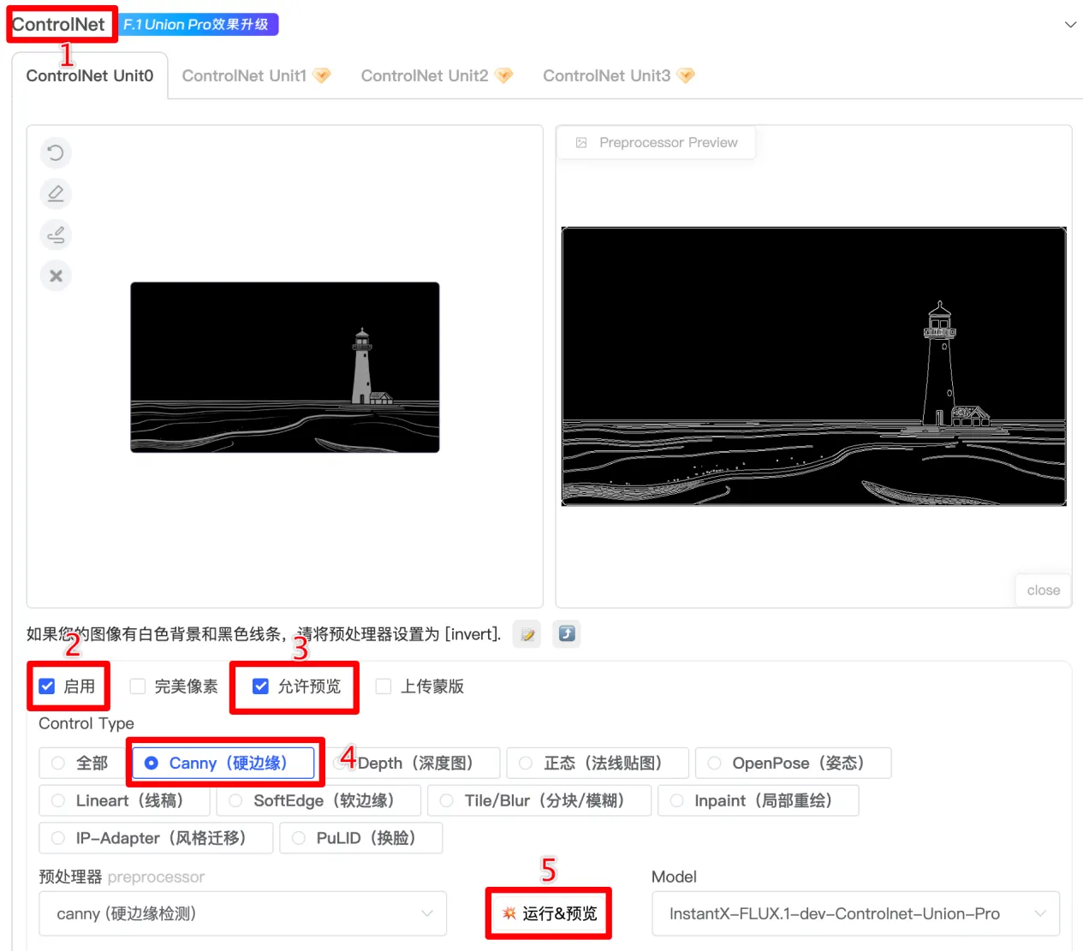The height and width of the screenshot is (951, 1083).
Task: Select the pencil edit icon
Action: point(56,194)
